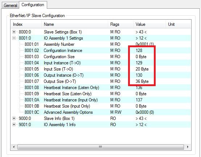Image resolution: width=201 pixels, height=157 pixels.
Task: Click the value 130 of Output Instance
Action: coord(139,75)
